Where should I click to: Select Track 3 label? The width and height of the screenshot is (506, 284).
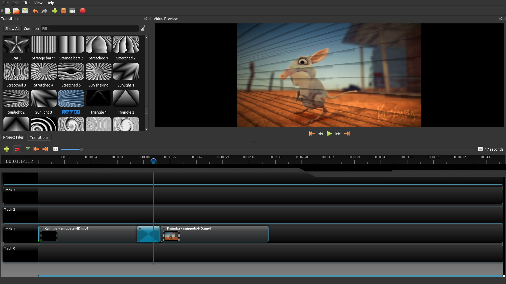pos(9,190)
